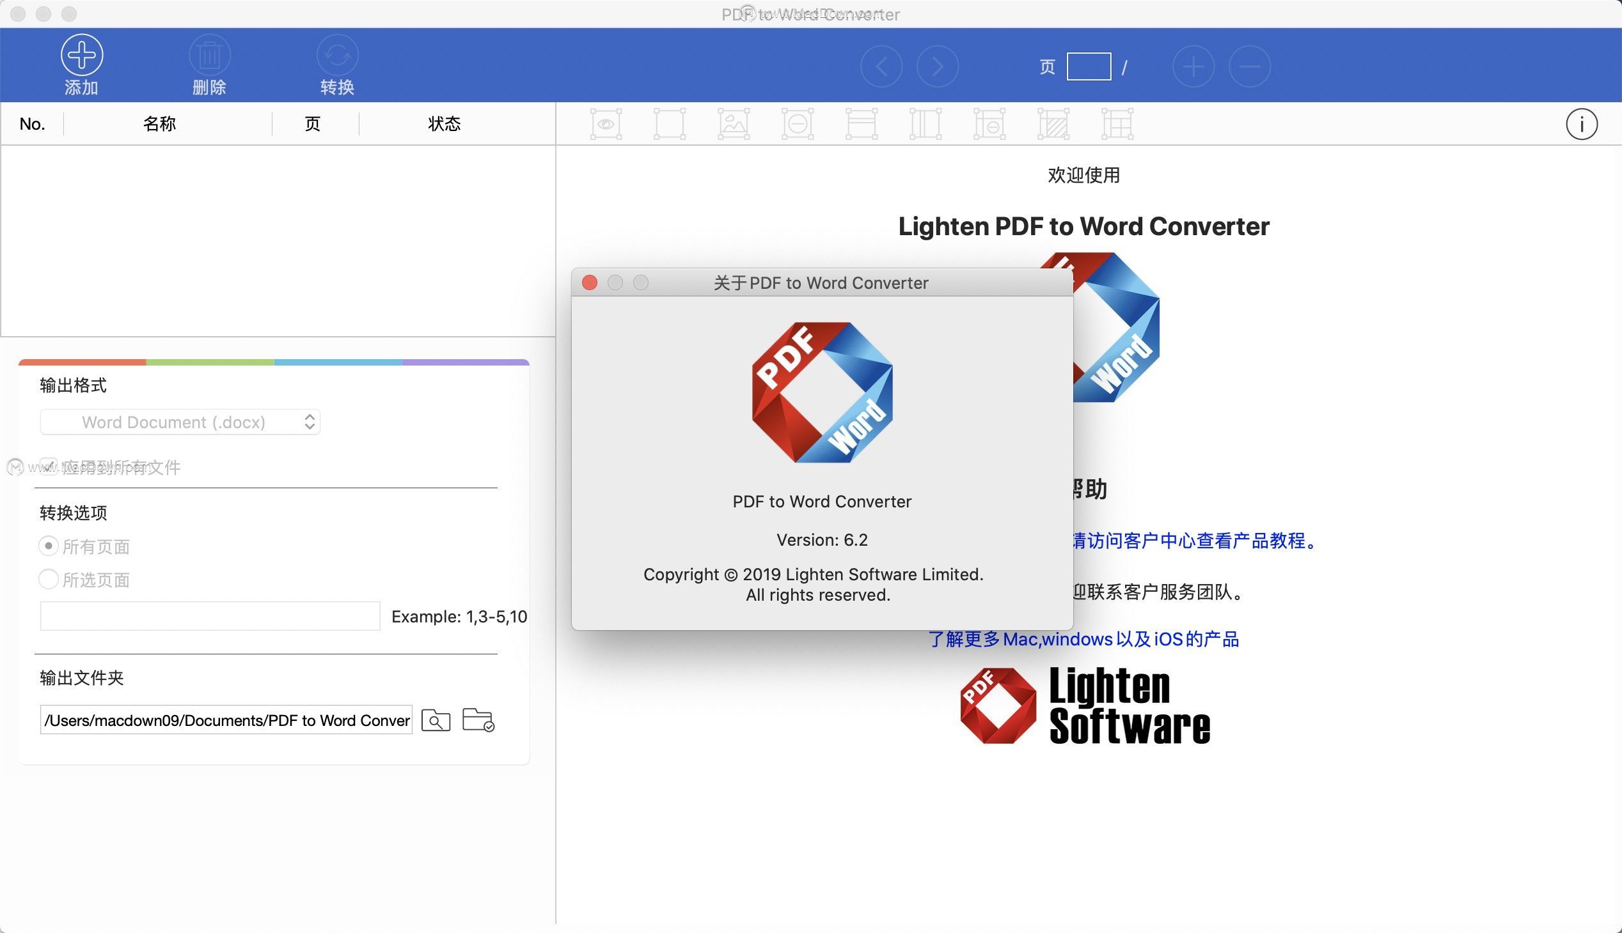
Task: Open the info panel with i icon
Action: click(1582, 125)
